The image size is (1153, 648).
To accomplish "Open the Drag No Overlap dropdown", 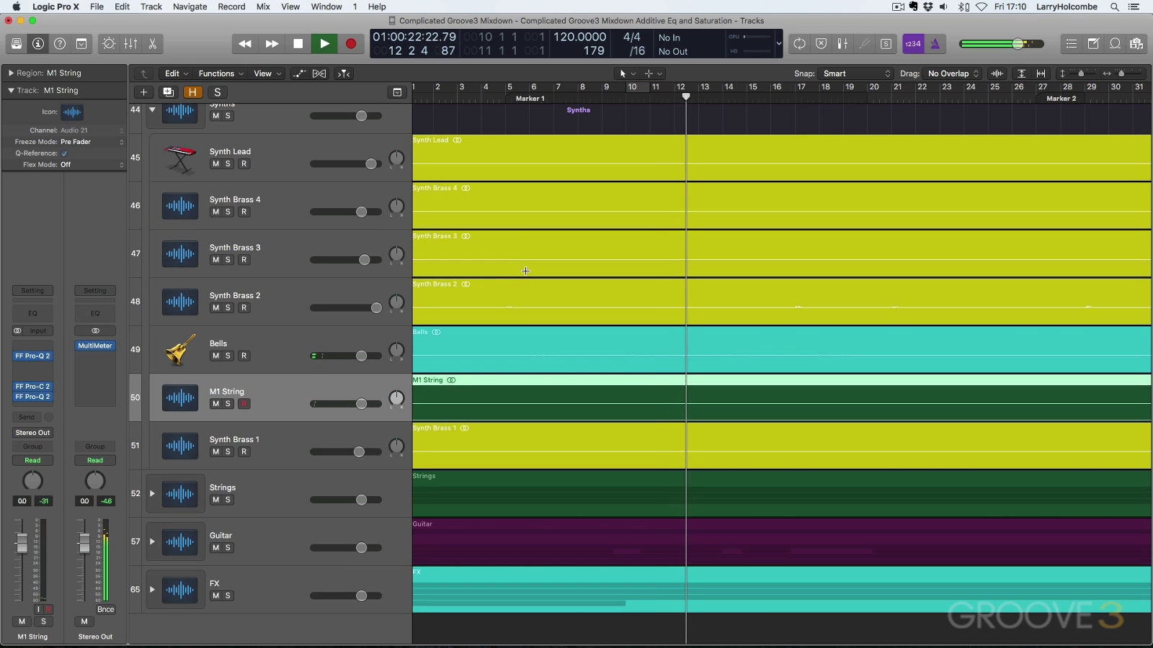I will click(953, 73).
